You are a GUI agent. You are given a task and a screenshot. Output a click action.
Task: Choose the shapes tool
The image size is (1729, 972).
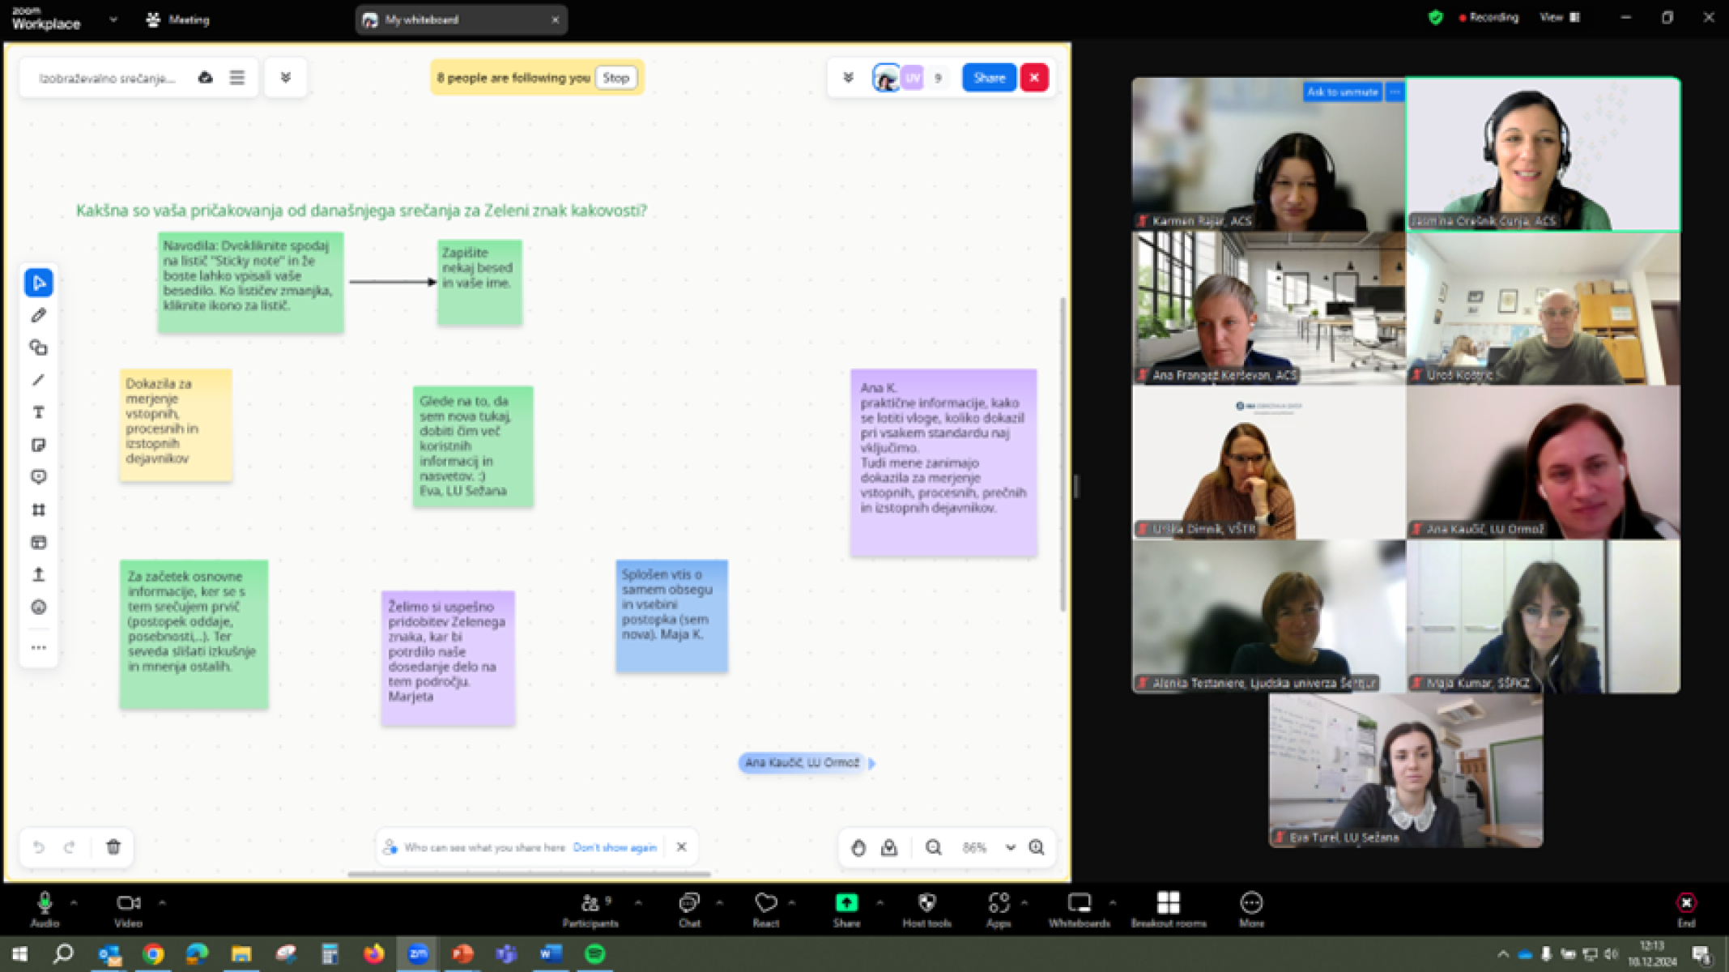pos(38,347)
